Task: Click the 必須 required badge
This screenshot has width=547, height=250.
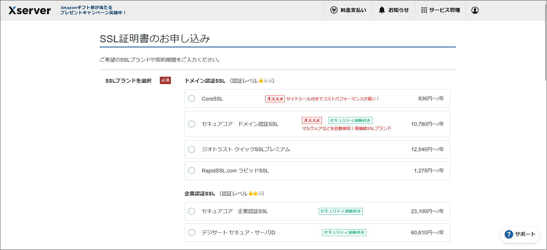Action: [165, 80]
